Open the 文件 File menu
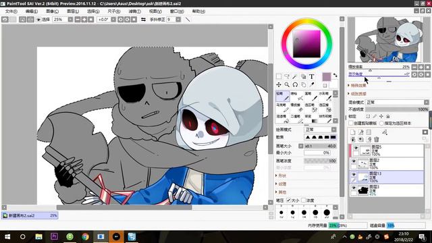Screen dimensions: 432x243 [11, 11]
